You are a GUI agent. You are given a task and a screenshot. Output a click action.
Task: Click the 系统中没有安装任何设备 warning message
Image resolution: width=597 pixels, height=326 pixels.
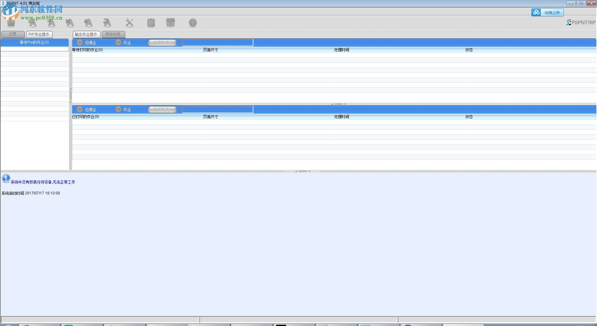[43, 182]
